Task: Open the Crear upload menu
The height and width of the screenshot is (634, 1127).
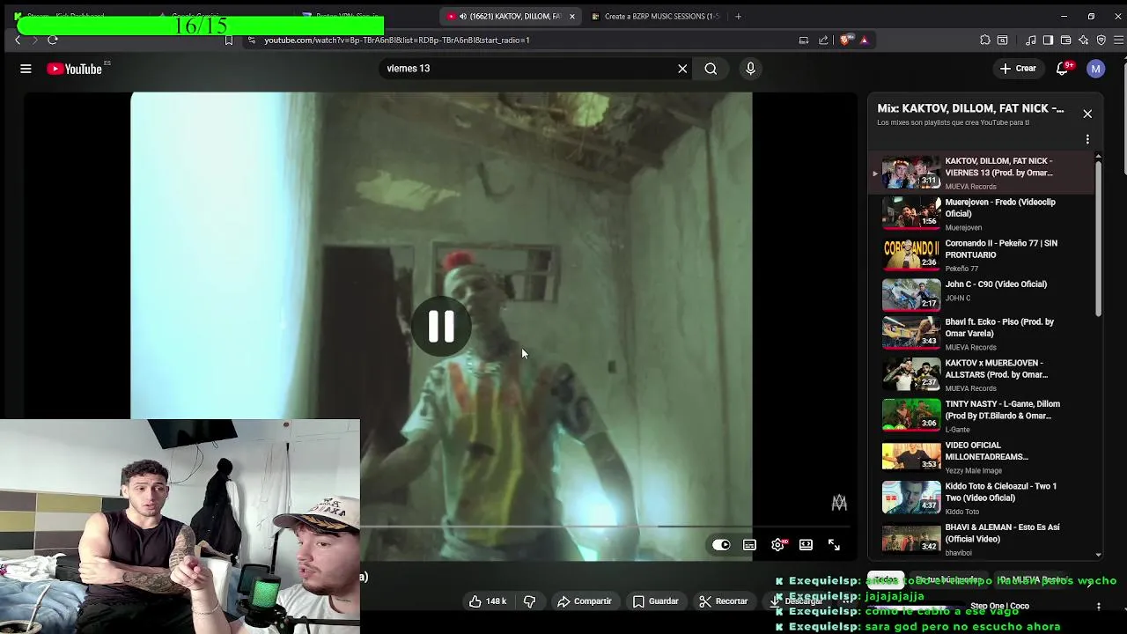Action: pyautogui.click(x=1018, y=69)
